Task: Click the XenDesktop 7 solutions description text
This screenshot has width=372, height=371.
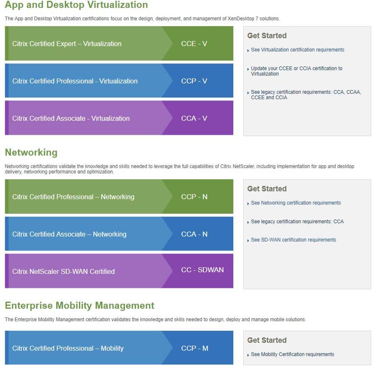Action: point(142,19)
